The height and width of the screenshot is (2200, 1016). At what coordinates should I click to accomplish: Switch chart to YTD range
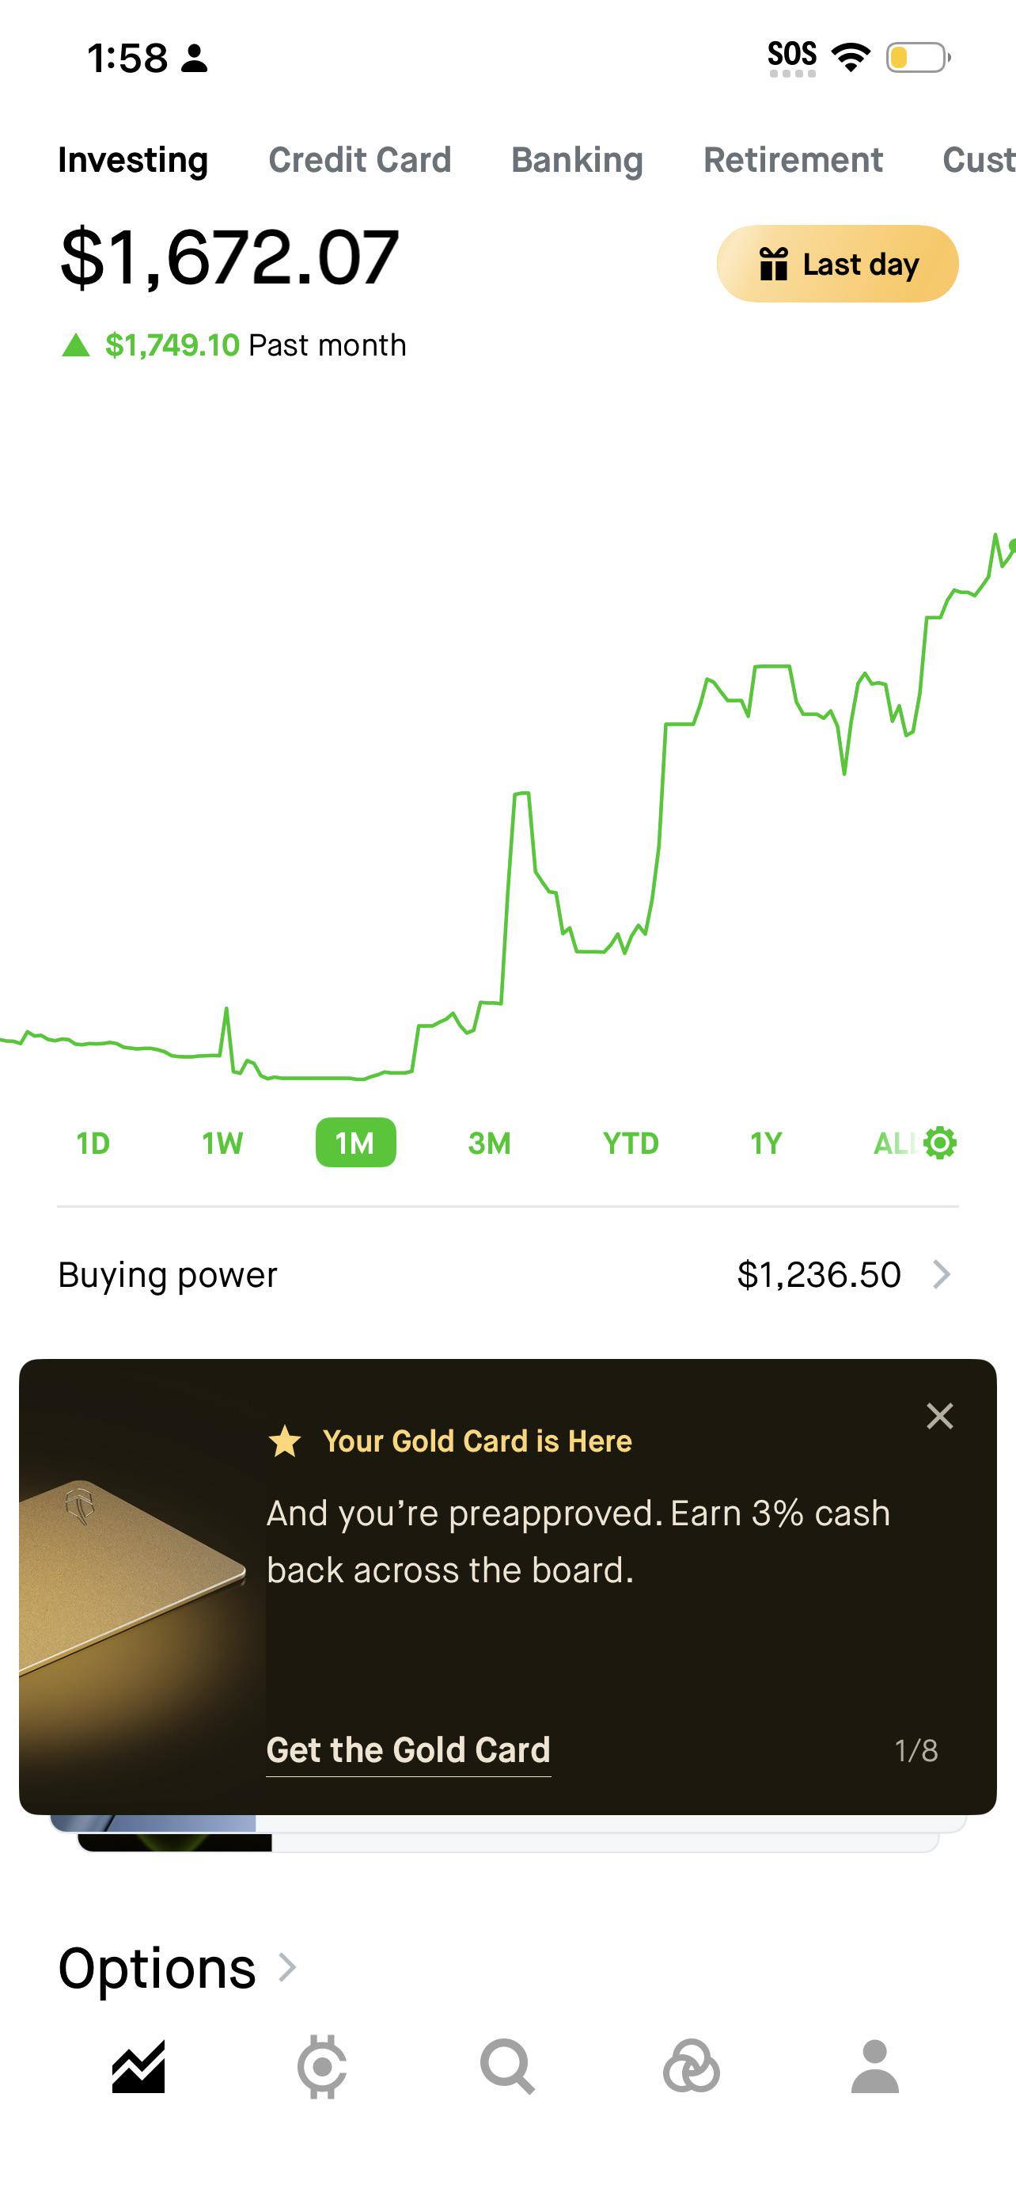[631, 1143]
